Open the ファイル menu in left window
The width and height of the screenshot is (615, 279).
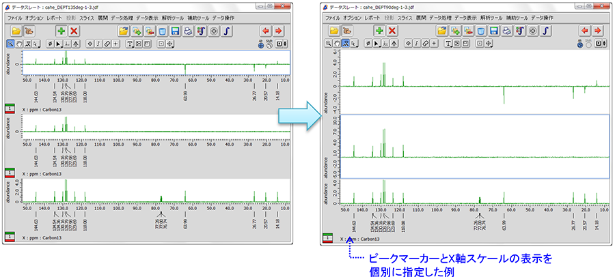(x=14, y=16)
